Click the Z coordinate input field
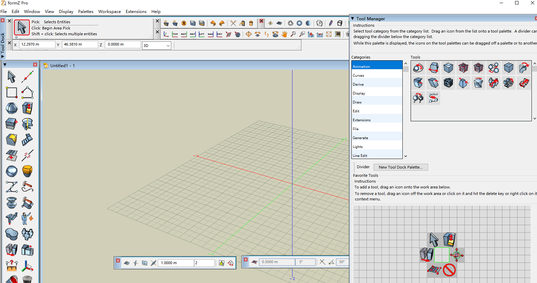The image size is (537, 283). tap(123, 44)
